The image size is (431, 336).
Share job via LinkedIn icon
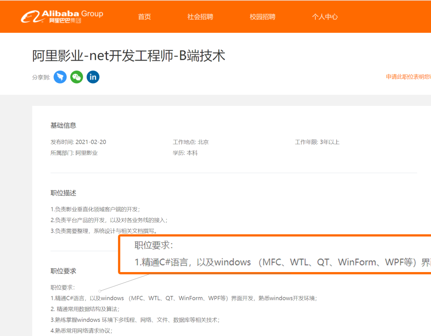click(x=93, y=77)
